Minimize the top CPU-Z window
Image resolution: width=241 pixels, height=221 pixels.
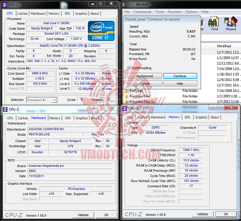93,4
